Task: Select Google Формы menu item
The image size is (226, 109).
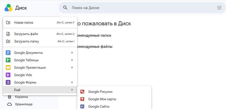Action: [x=40, y=82]
